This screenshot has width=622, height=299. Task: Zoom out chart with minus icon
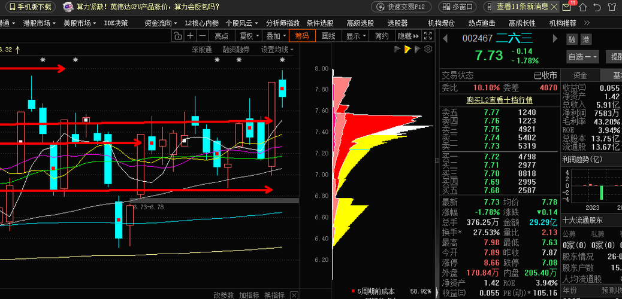[203, 36]
